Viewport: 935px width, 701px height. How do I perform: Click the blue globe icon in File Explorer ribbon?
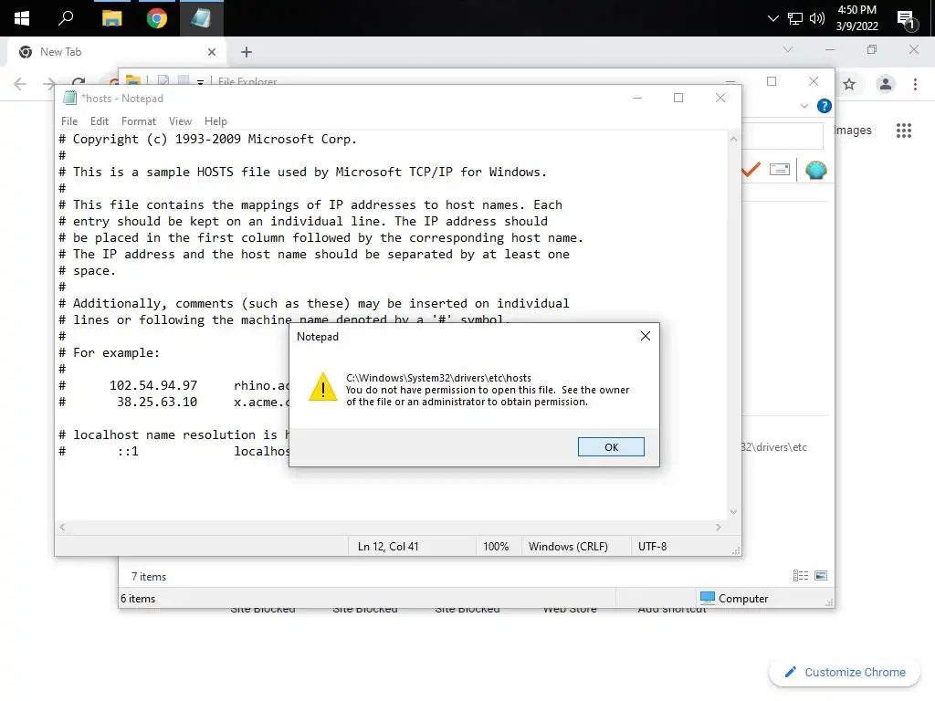coord(815,171)
